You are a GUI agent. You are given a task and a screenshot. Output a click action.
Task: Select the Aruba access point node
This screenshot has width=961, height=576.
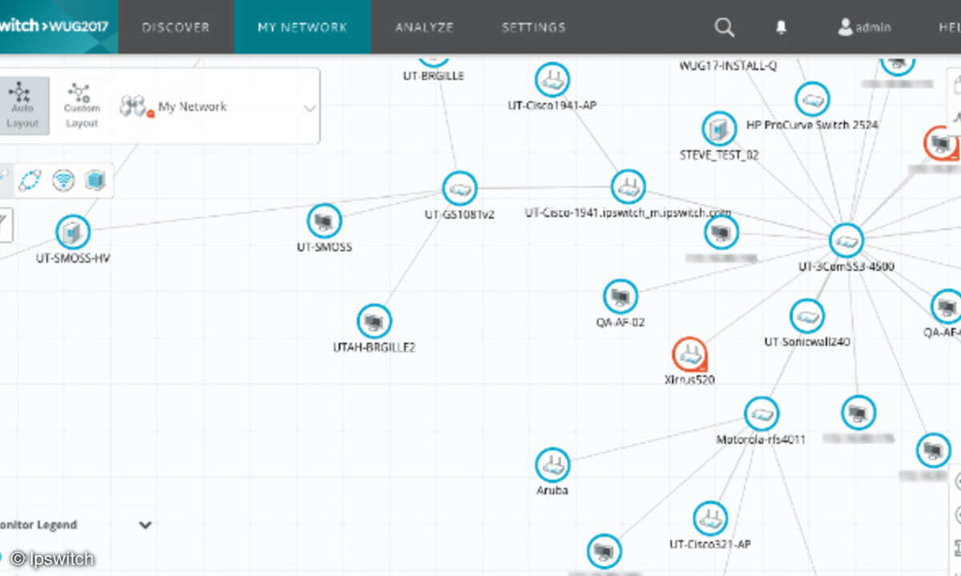pyautogui.click(x=553, y=465)
